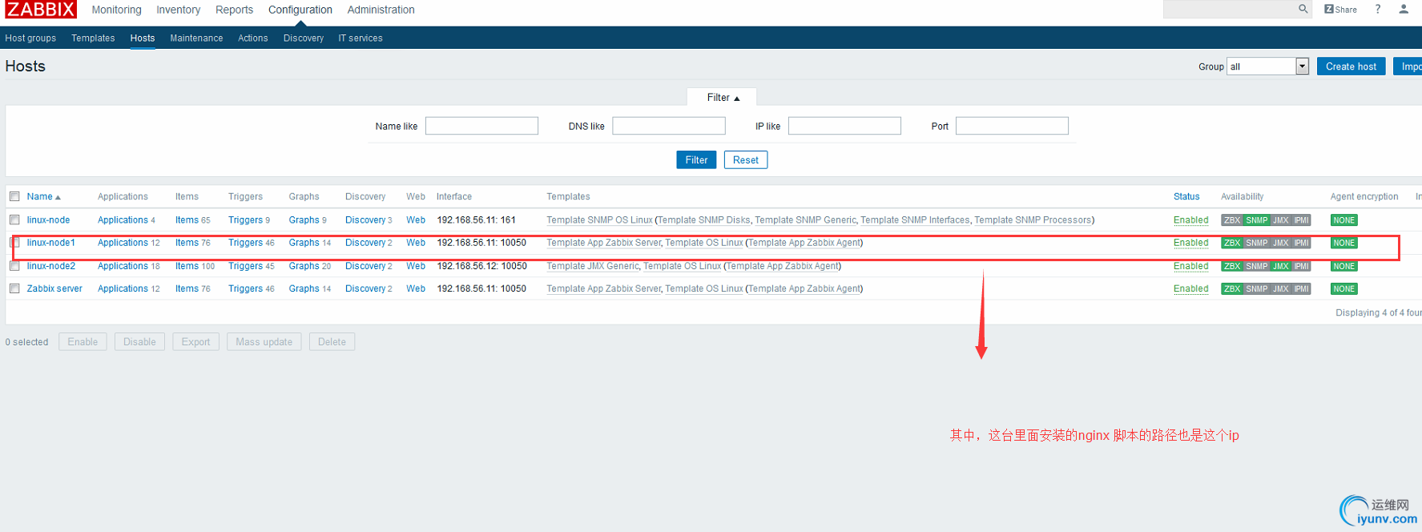Go to IT services submenu
The height and width of the screenshot is (532, 1422).
pos(361,38)
